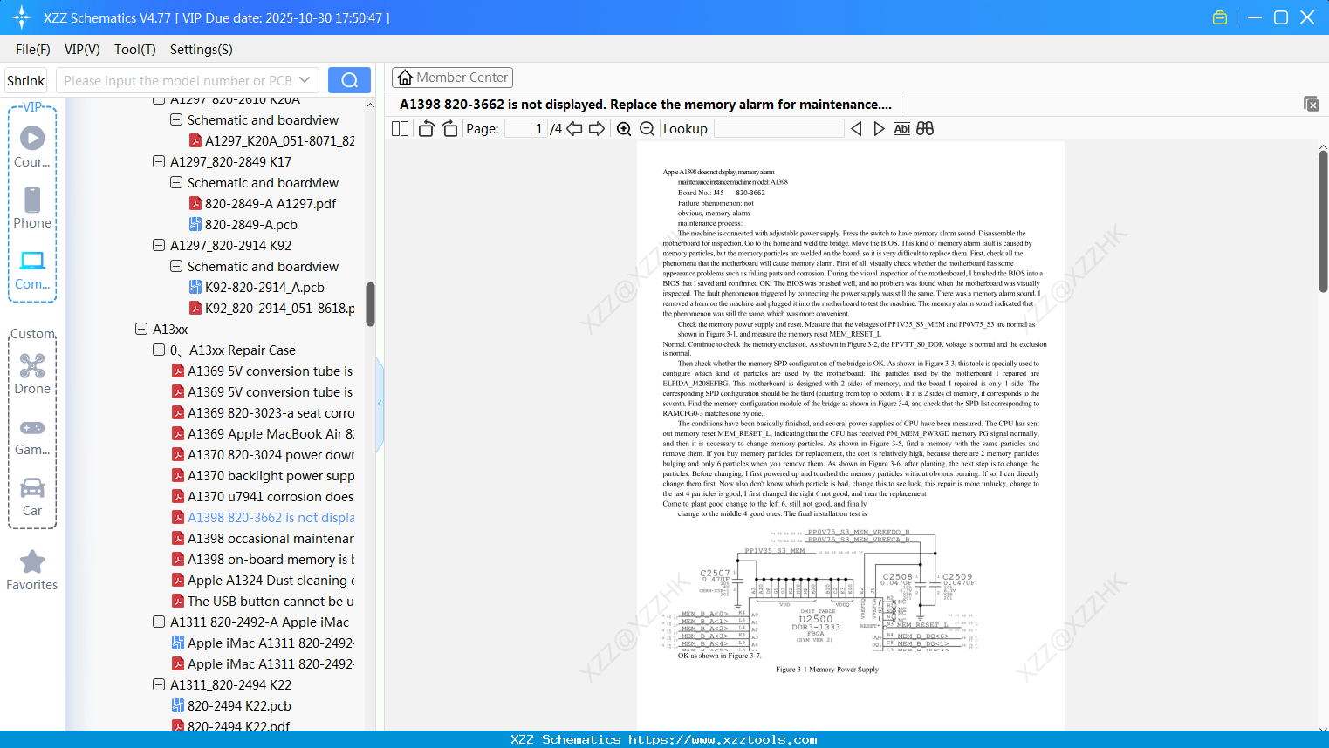
Task: Open A1370 backlight power supply case
Action: pyautogui.click(x=263, y=475)
